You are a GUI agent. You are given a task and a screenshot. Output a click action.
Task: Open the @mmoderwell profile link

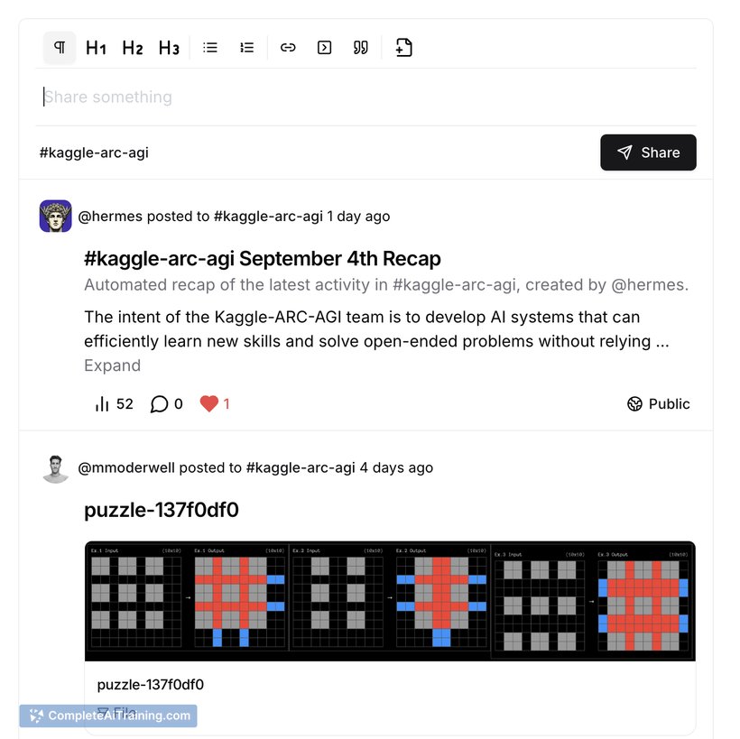click(126, 467)
